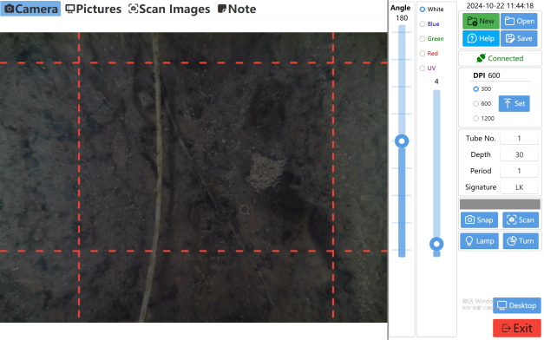Viewport: 544px width, 340px height.
Task: Open an existing file with Open
Action: tap(519, 21)
